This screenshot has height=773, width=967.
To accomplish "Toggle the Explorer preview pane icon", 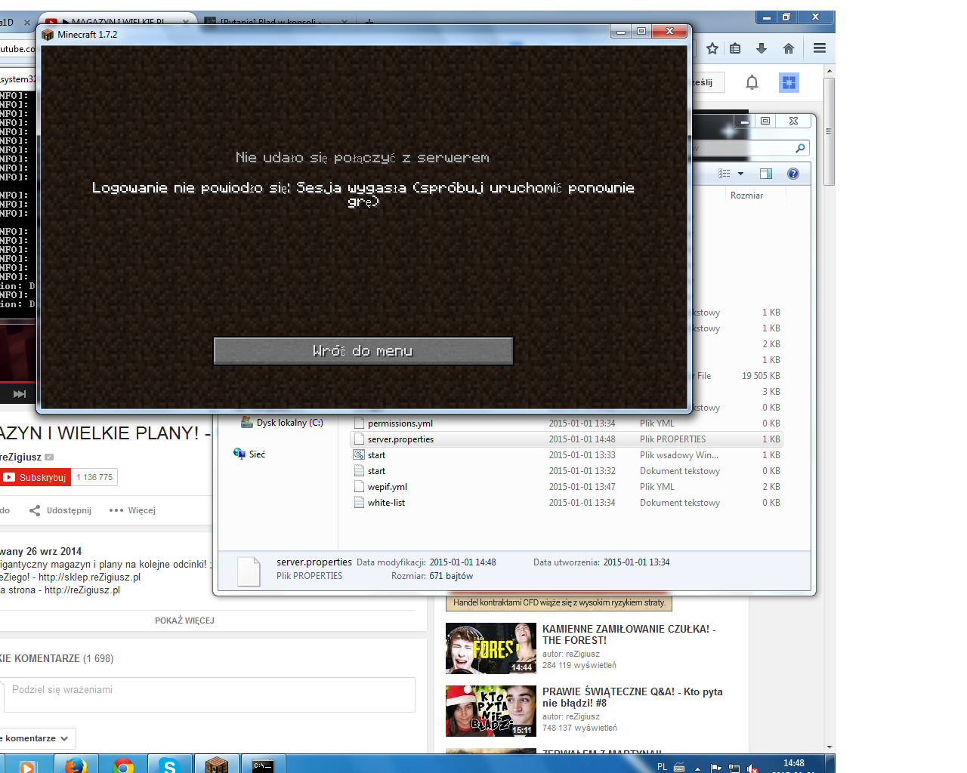I will click(x=766, y=174).
